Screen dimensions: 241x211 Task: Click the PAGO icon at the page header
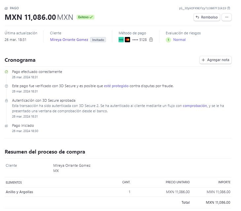(7, 8)
